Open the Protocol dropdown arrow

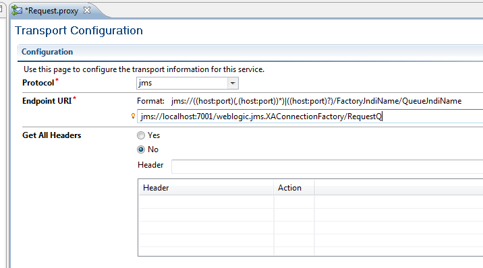pyautogui.click(x=233, y=83)
